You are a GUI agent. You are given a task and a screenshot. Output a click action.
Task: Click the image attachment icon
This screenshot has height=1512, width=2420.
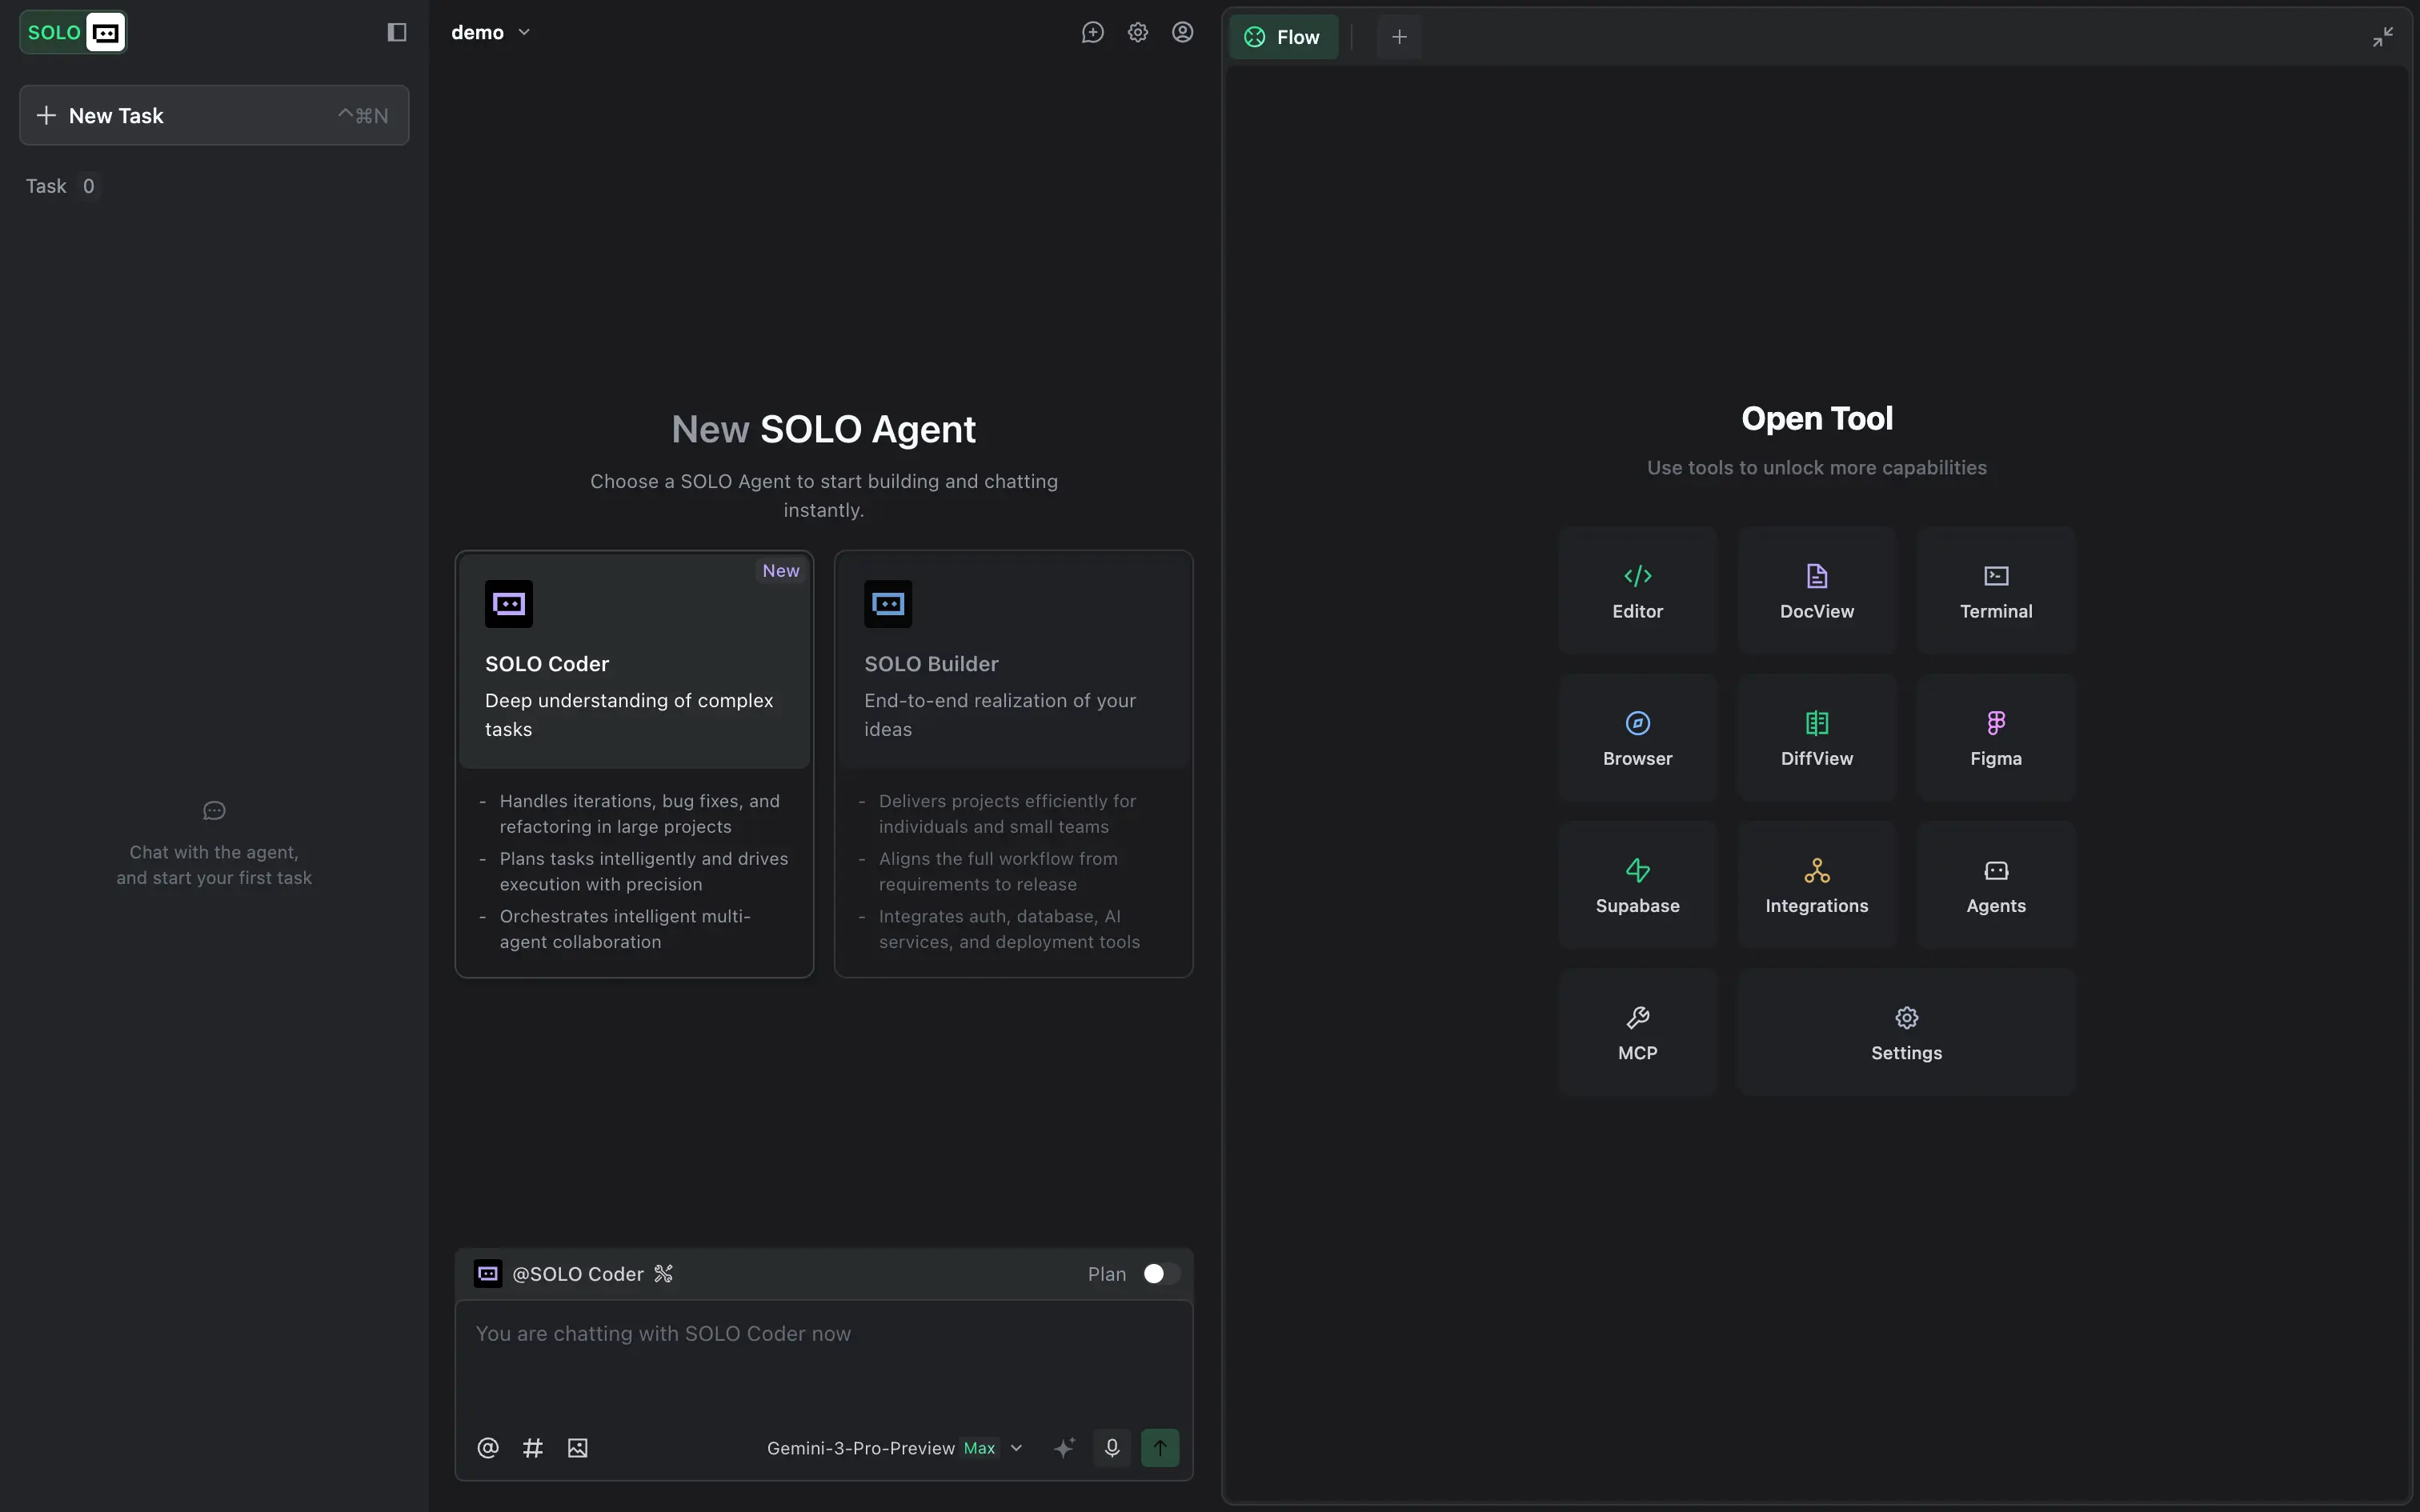[577, 1447]
